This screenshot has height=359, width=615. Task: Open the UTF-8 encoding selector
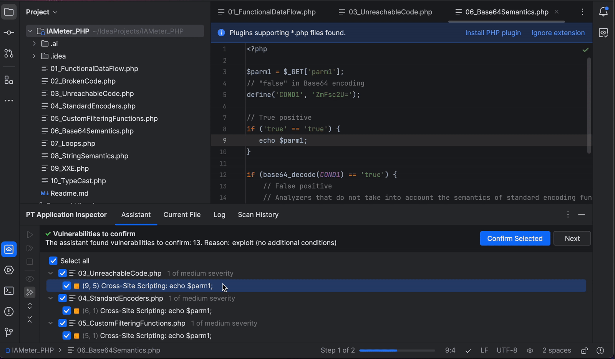507,351
